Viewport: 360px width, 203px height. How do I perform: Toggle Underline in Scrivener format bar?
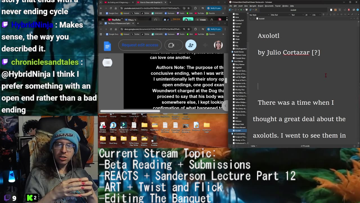pos(330,15)
